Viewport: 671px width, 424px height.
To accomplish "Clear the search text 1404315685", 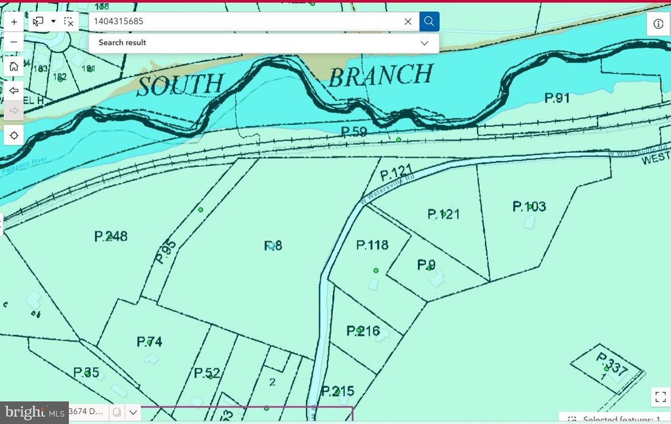I will tap(408, 22).
